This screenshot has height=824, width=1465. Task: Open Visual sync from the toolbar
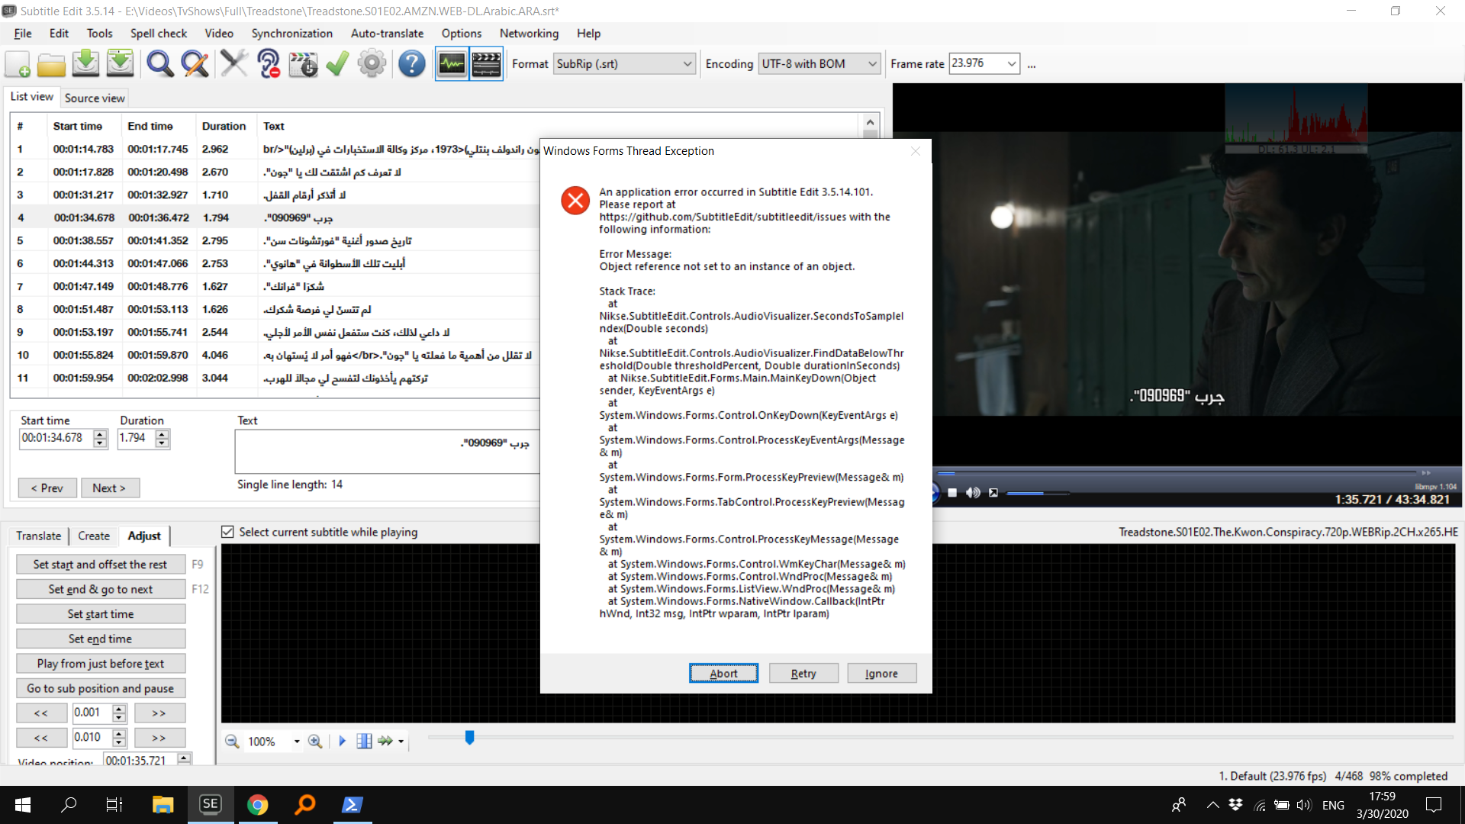click(x=303, y=63)
